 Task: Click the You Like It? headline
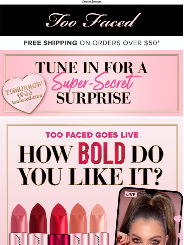[x=90, y=177]
